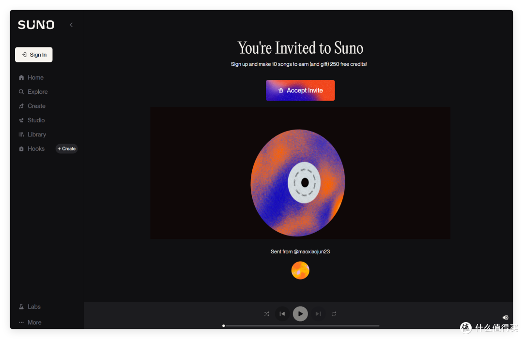Click the volume speaker icon
The image size is (523, 339).
coord(505,318)
